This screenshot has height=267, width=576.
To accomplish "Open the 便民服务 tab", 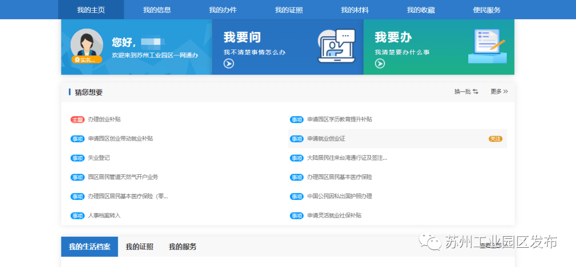I will [x=487, y=10].
